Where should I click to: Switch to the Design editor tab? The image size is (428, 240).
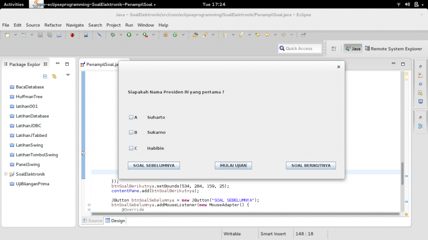pyautogui.click(x=115, y=221)
